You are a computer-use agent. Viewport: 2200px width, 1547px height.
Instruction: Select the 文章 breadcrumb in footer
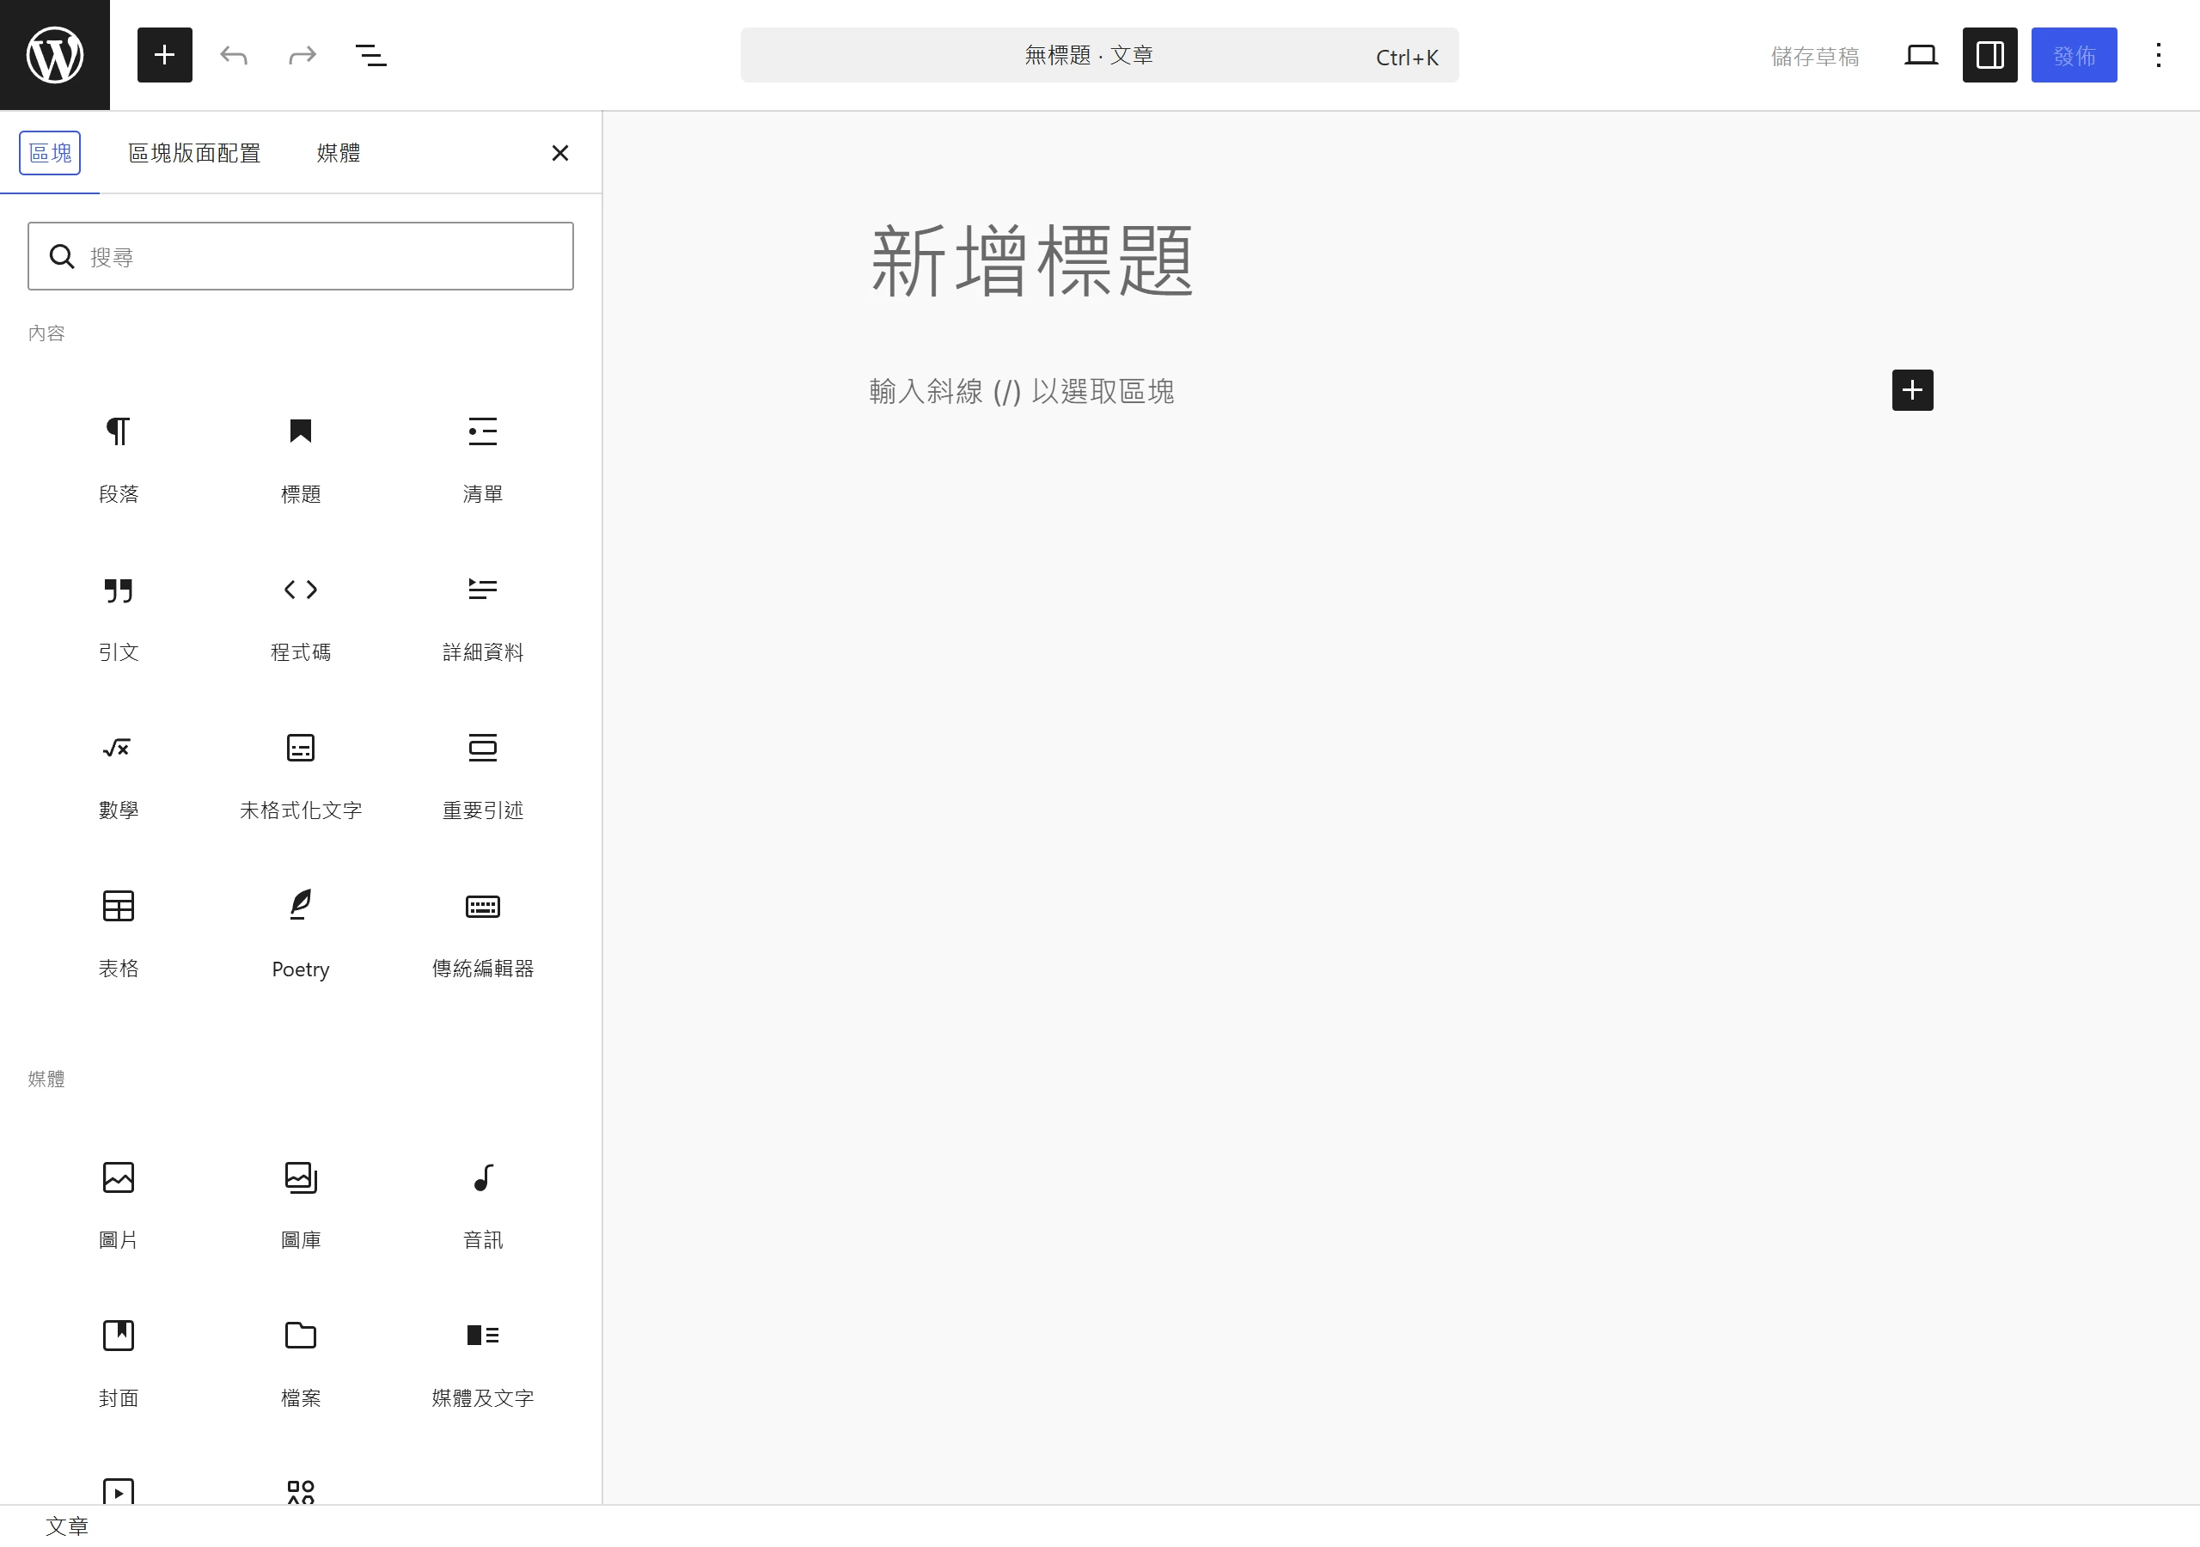[x=67, y=1526]
